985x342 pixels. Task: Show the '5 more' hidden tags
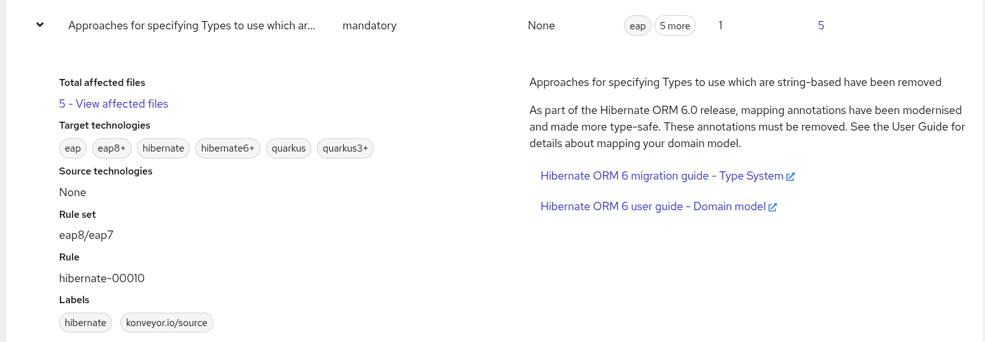(x=675, y=26)
